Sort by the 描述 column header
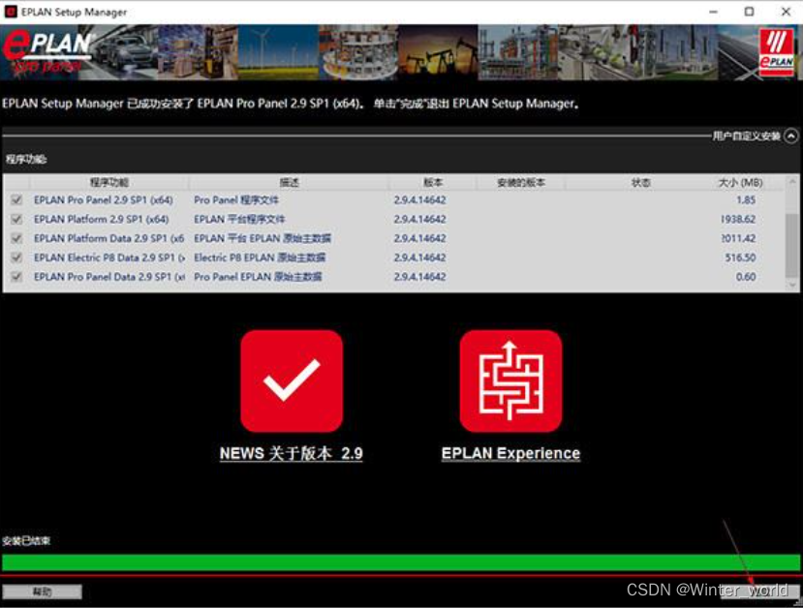This screenshot has height=608, width=803. click(x=289, y=182)
